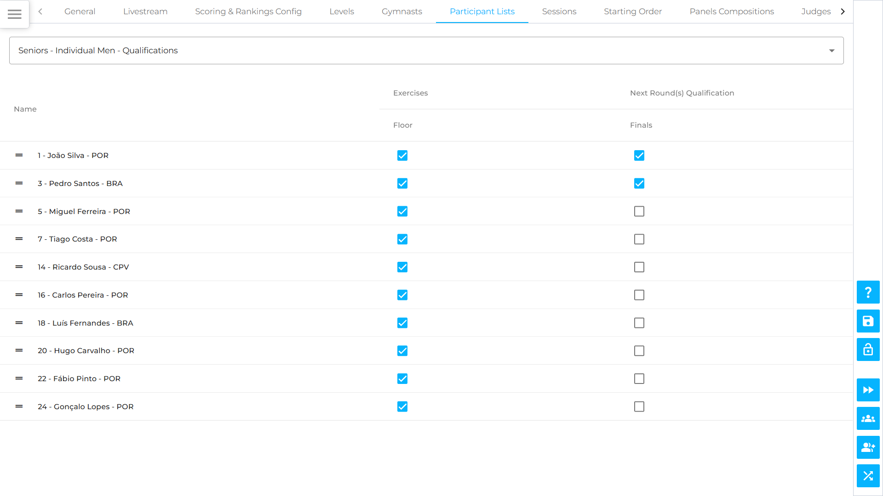
Task: Uncheck Finals qualification for João Silva
Action: tap(639, 156)
